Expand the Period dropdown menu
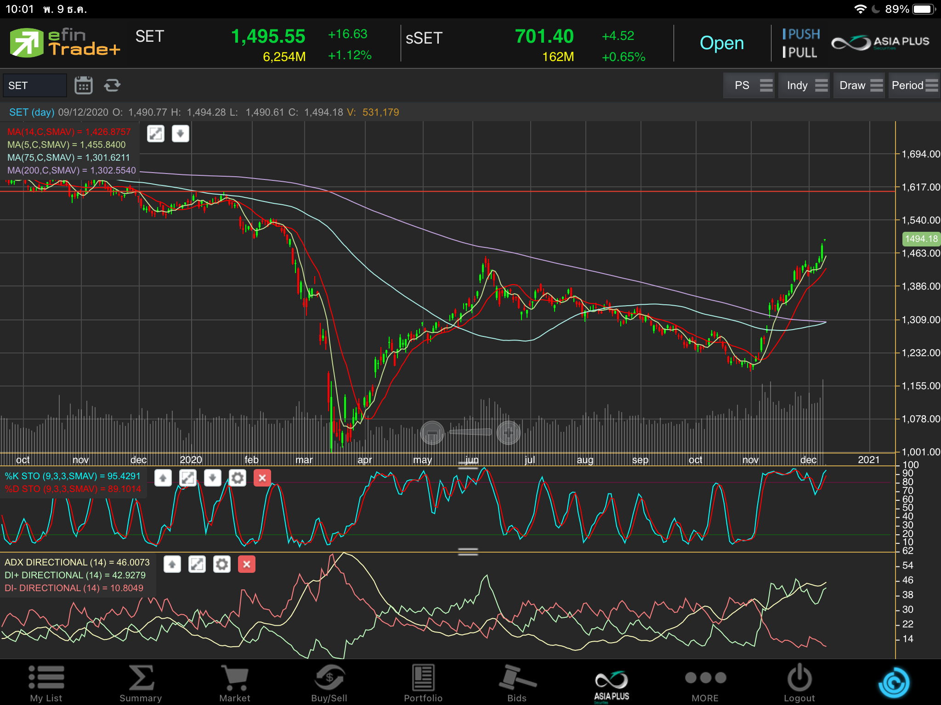The width and height of the screenshot is (941, 705). [913, 85]
